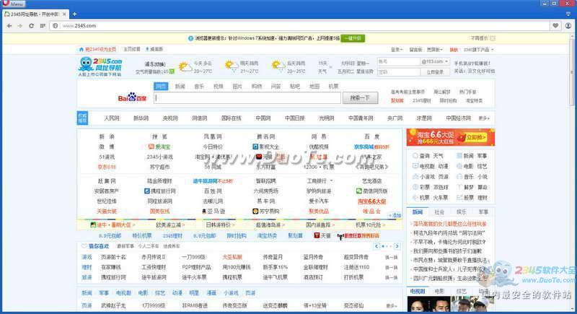Screen dimensions: 577x314
Task: Click the browser Forward arrow
Action: (20, 26)
